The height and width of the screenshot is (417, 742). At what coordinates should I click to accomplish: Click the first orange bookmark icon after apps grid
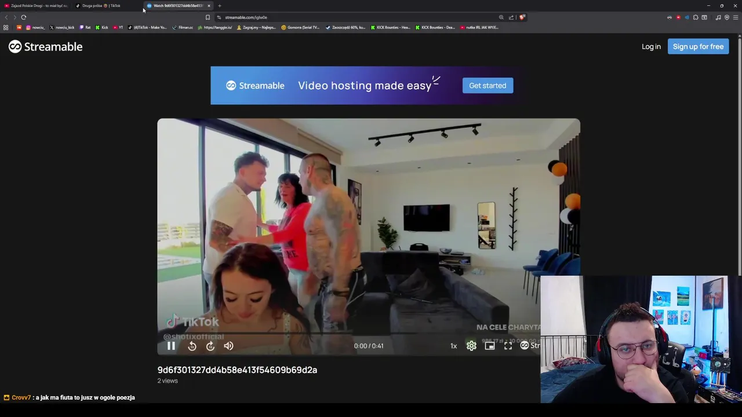click(19, 27)
